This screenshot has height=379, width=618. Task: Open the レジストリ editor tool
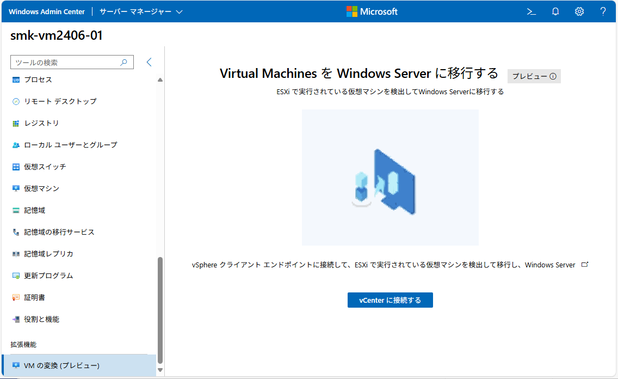tap(41, 123)
